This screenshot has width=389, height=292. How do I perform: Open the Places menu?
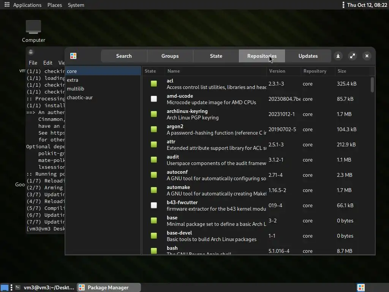point(55,5)
